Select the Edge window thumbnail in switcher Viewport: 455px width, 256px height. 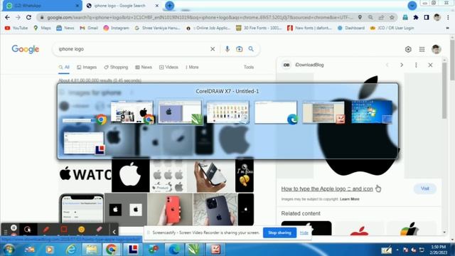point(276,112)
